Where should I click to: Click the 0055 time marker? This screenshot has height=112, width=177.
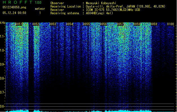point(86,24)
